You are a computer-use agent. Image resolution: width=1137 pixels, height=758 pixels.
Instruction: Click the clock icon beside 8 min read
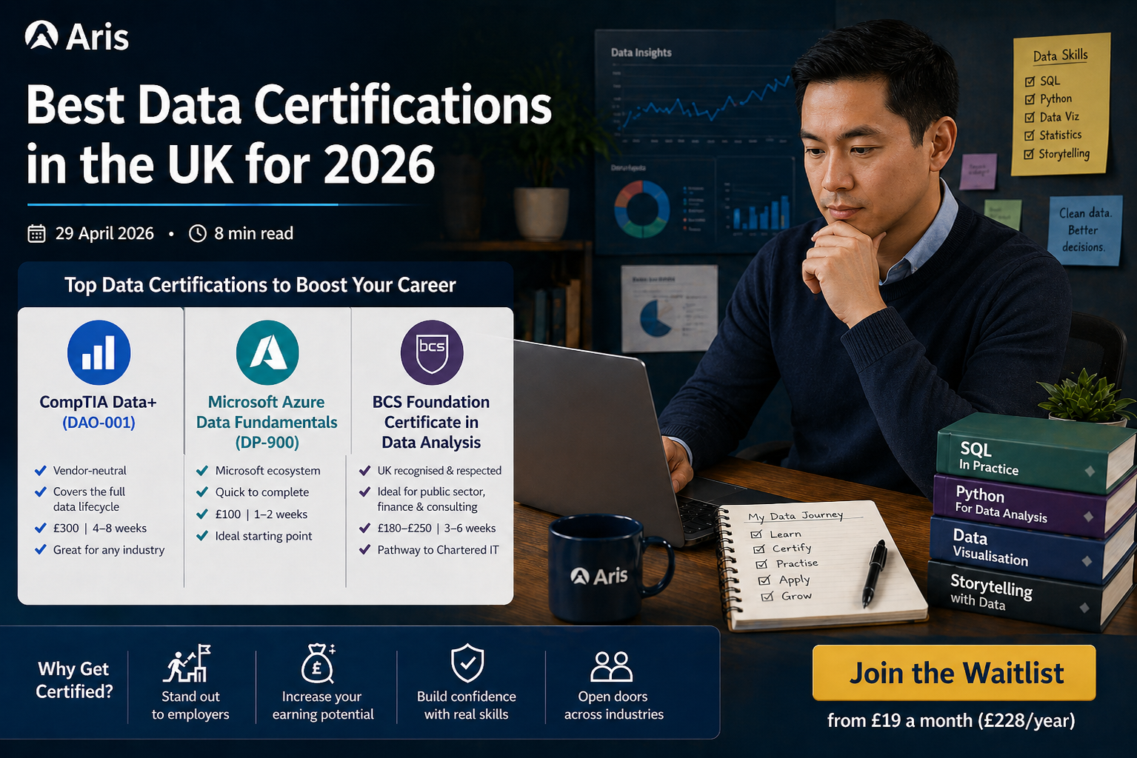pos(198,233)
